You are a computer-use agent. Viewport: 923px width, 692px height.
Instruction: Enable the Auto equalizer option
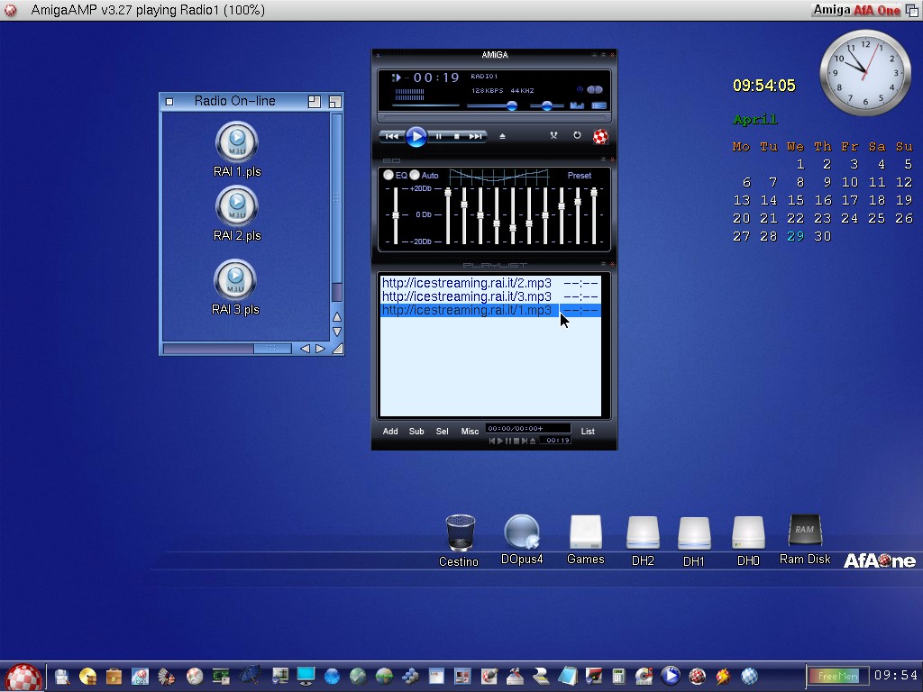point(415,175)
